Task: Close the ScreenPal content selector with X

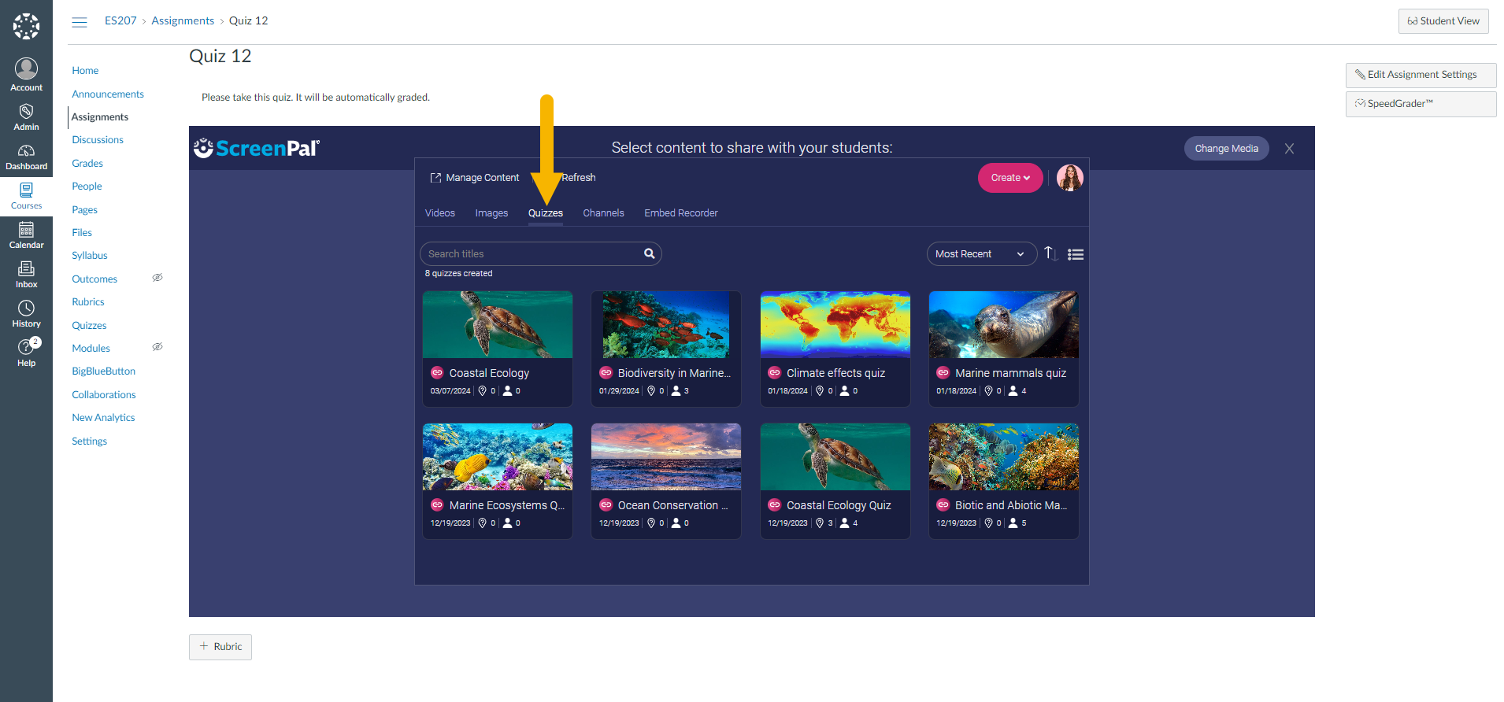Action: 1289,149
